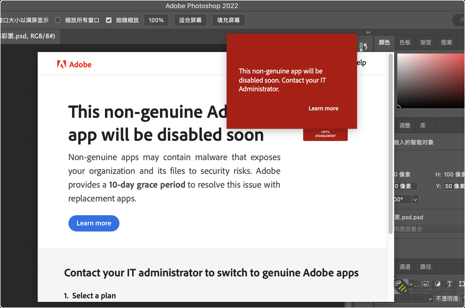Click Learn more in the red notification
The width and height of the screenshot is (465, 308).
[323, 108]
